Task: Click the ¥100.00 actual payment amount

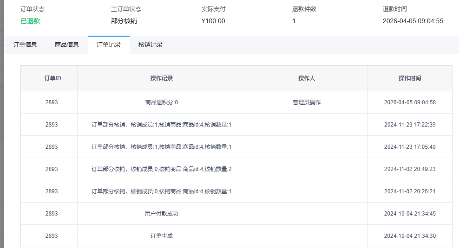Action: [213, 21]
